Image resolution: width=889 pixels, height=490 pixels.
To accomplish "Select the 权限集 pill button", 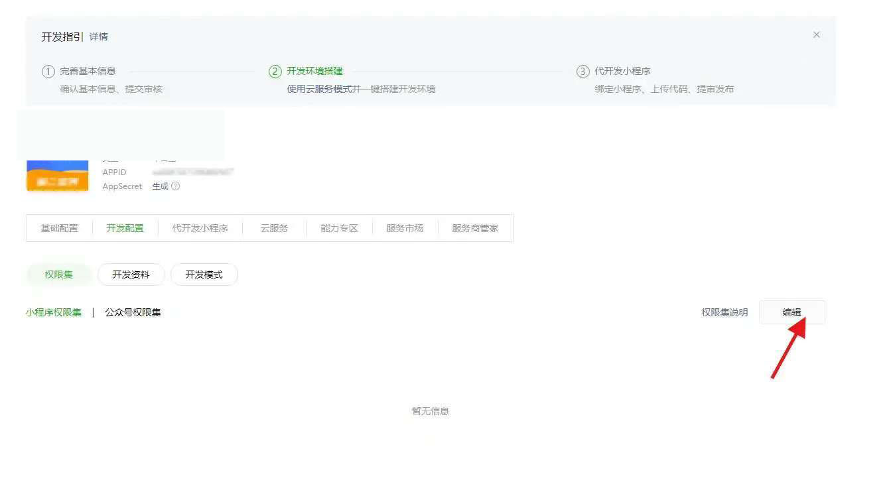I will click(59, 275).
